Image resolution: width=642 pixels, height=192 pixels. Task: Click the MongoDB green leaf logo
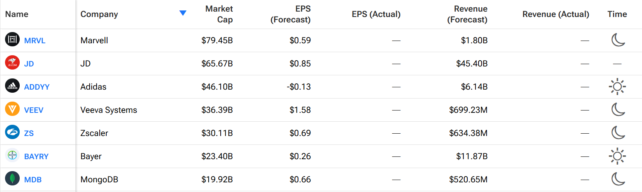point(12,178)
